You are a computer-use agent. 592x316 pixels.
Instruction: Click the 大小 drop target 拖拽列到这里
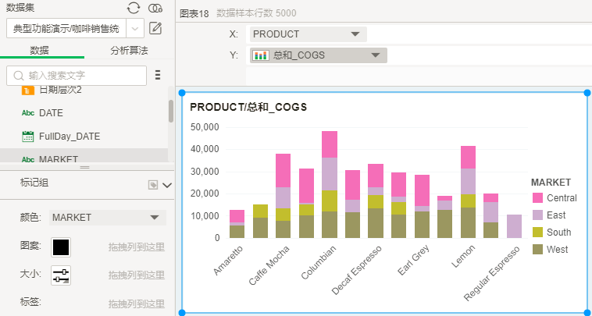click(137, 275)
